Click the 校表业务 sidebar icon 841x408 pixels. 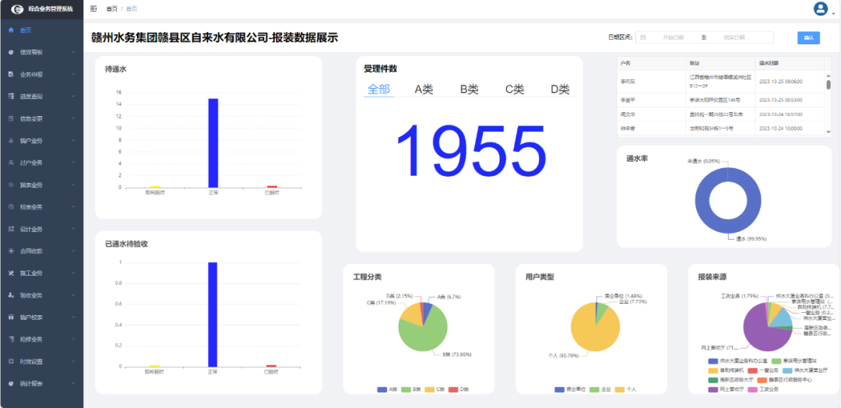pos(11,206)
